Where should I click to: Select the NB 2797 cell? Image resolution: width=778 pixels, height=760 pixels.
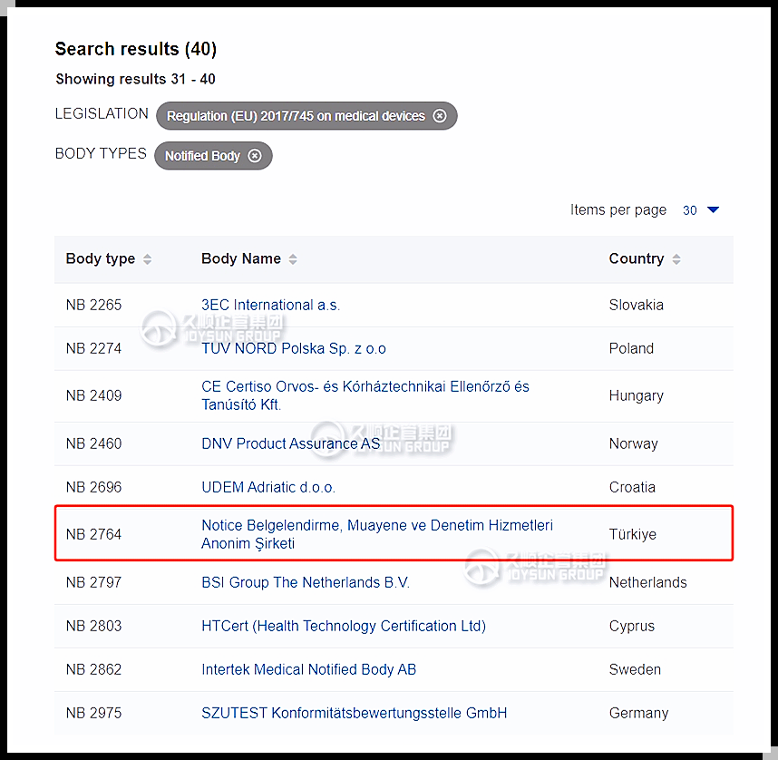click(x=93, y=582)
